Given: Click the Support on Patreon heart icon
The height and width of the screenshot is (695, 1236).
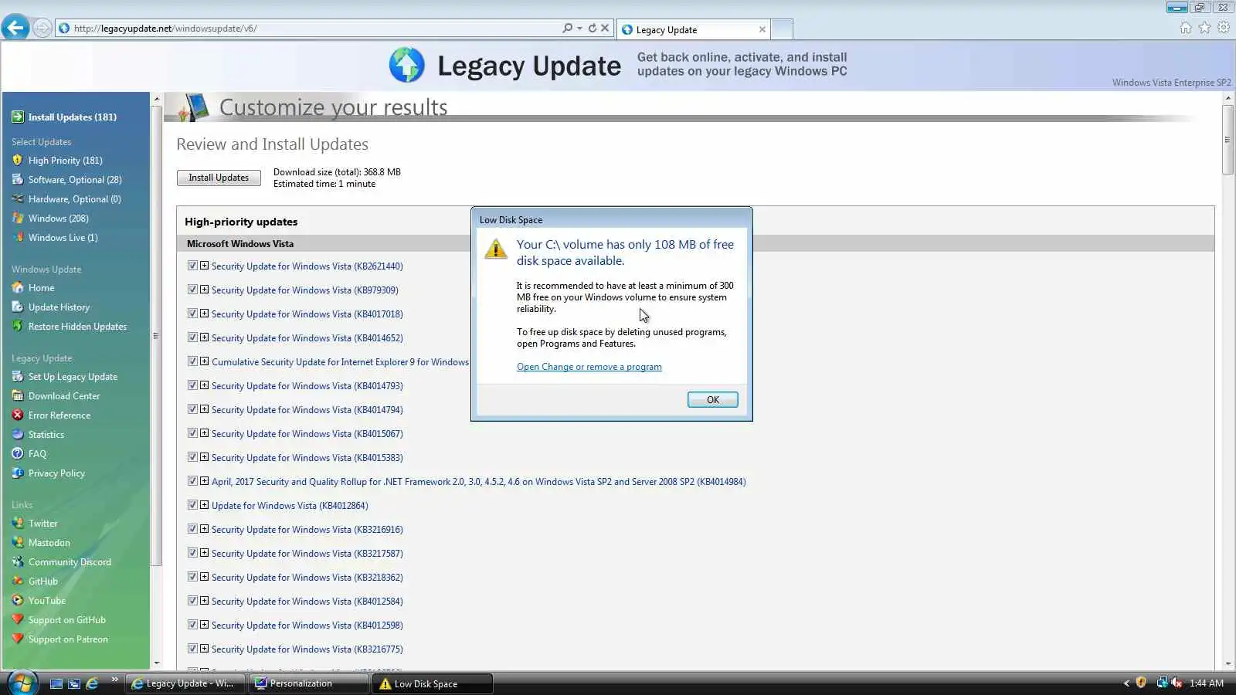Looking at the screenshot, I should pos(18,639).
